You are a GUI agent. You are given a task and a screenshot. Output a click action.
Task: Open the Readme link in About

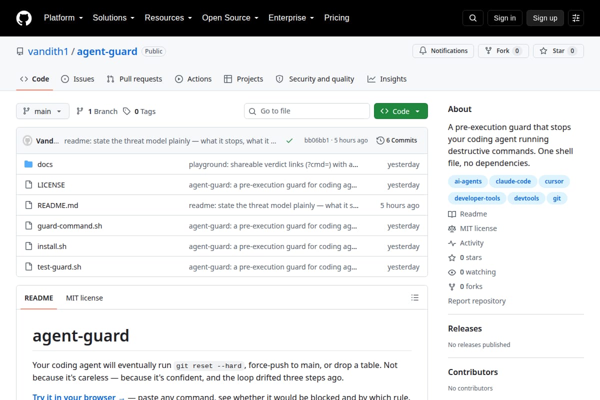[x=467, y=214]
